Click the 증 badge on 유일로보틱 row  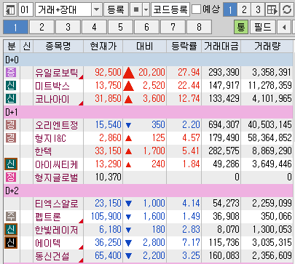click(x=11, y=73)
